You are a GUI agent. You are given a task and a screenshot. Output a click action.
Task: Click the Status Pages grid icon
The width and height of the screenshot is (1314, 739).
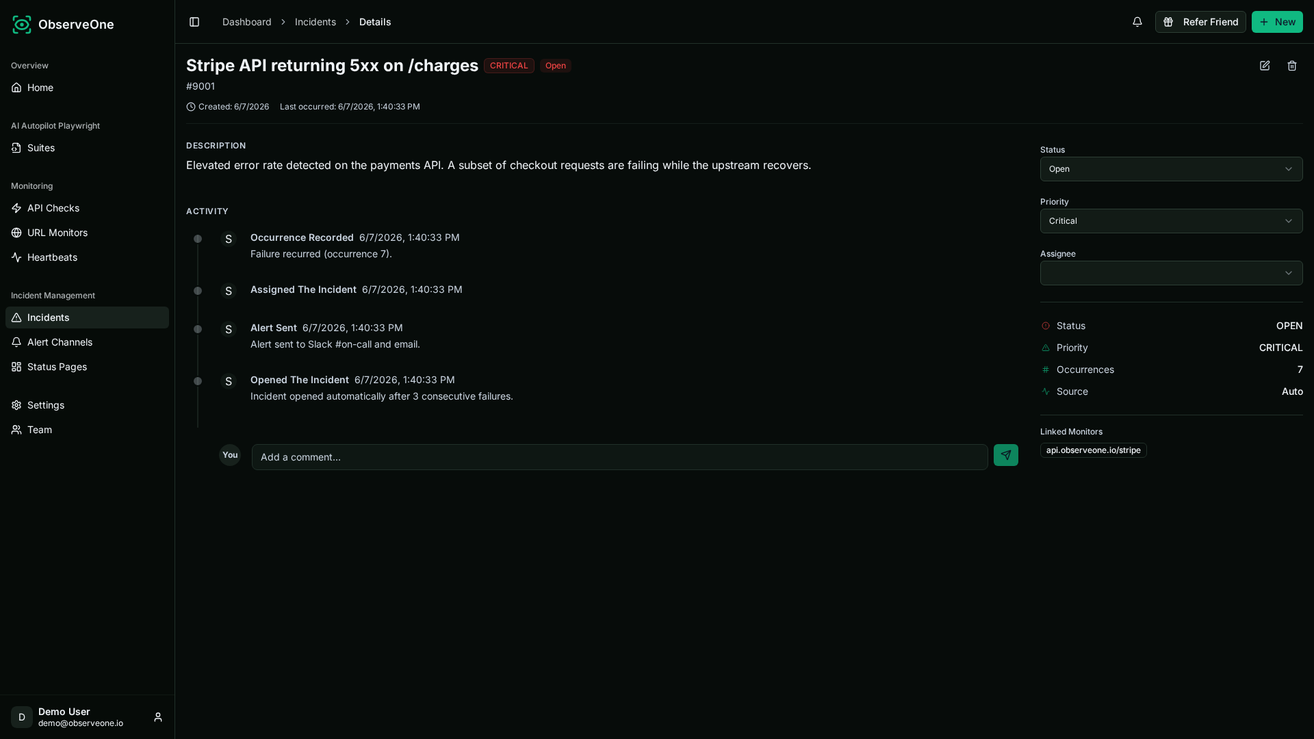[16, 367]
